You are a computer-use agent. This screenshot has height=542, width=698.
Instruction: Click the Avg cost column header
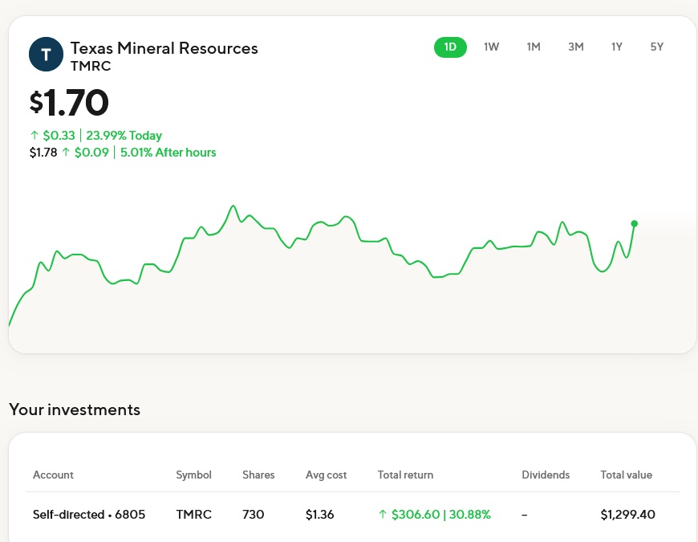pos(326,475)
